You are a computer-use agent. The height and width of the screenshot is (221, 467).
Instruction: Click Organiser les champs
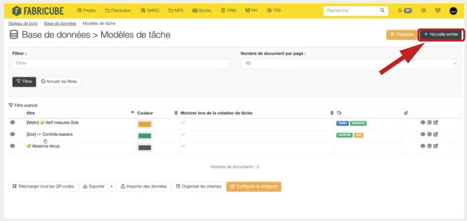coord(198,187)
